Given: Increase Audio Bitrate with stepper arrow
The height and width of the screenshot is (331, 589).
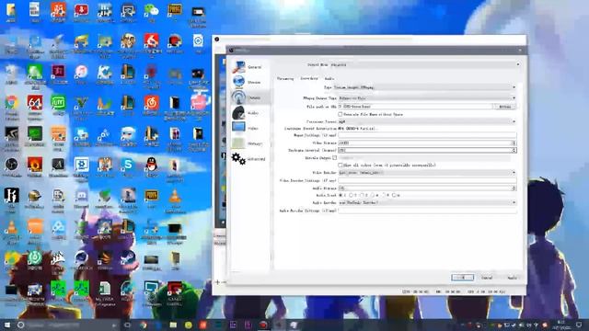Looking at the screenshot, I should coord(514,187).
